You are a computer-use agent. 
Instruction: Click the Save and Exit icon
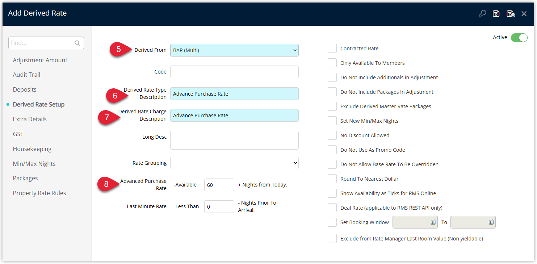511,14
